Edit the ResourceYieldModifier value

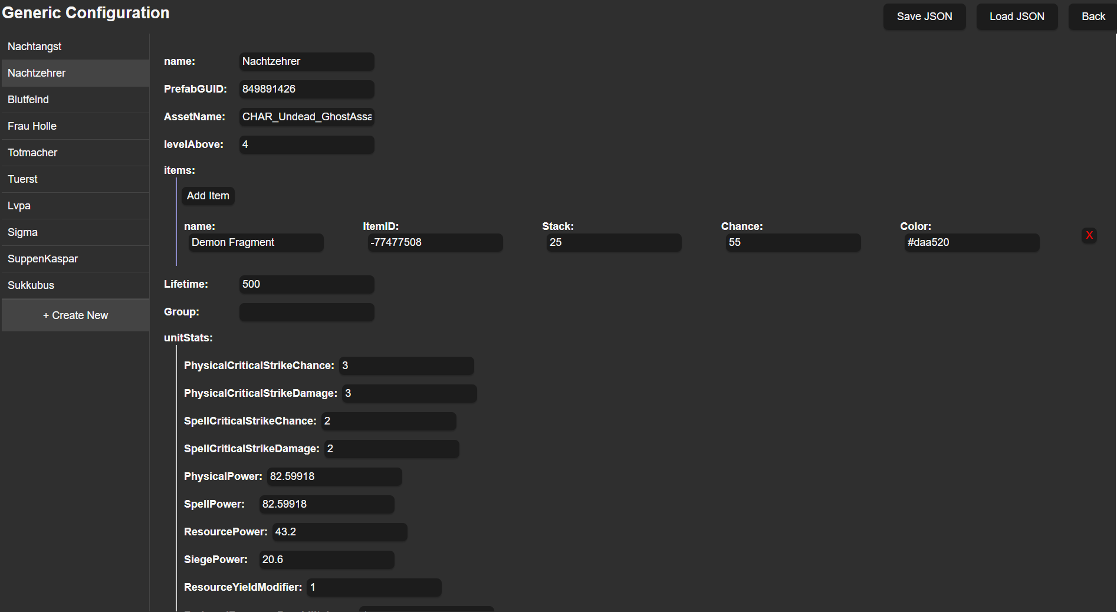(x=374, y=587)
